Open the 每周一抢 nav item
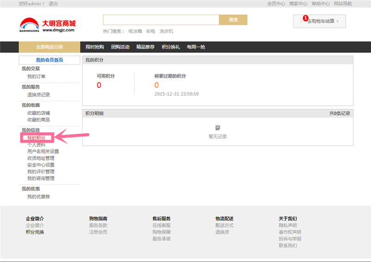371x262 pixels. [x=196, y=47]
